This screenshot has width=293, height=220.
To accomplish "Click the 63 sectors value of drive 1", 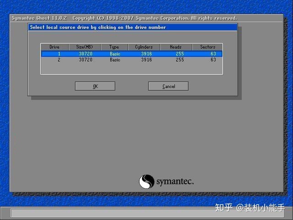I will pyautogui.click(x=213, y=54).
